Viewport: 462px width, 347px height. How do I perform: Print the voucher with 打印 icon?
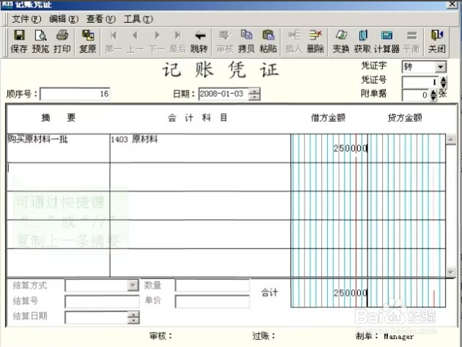[x=62, y=42]
